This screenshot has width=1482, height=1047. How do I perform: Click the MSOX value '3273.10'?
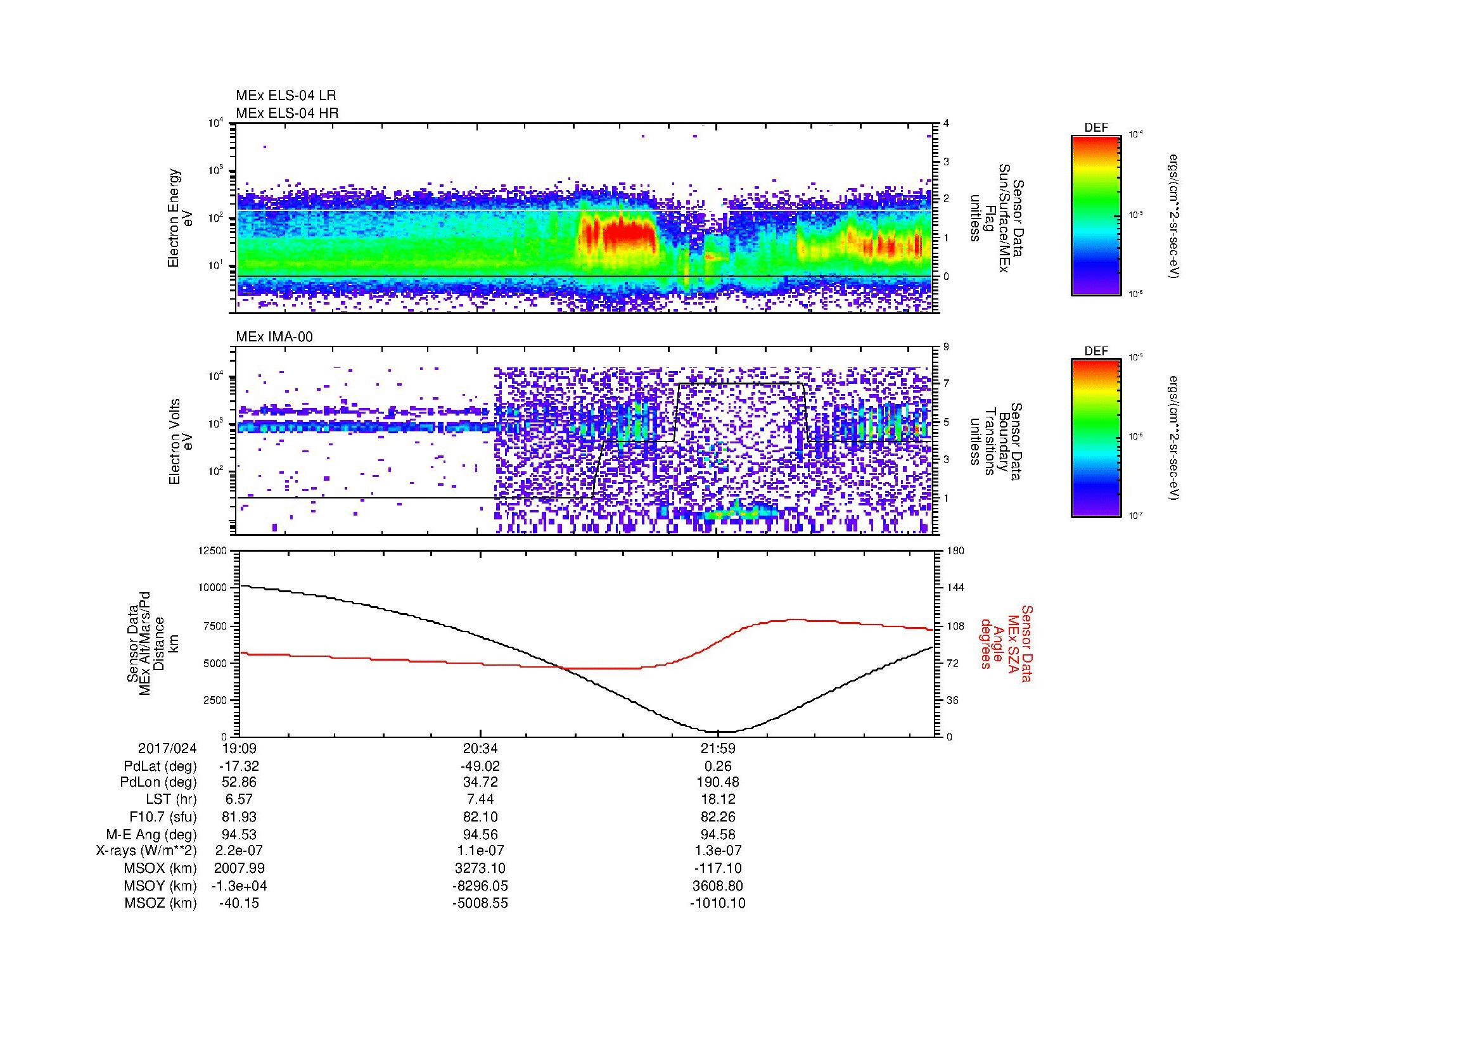(480, 868)
